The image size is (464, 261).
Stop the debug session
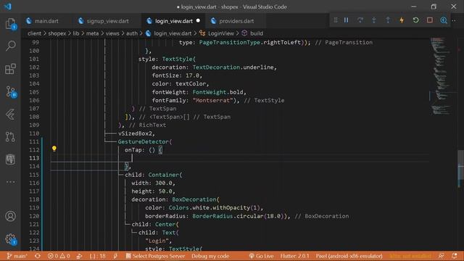pos(430,20)
